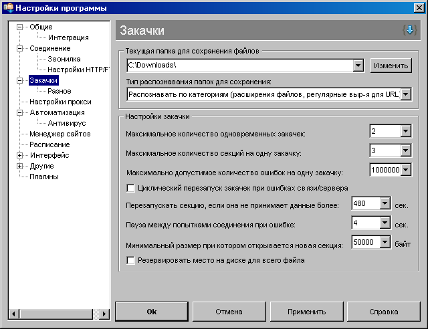Collapse the Автоматизация tree node
428x329 pixels.
click(19, 112)
